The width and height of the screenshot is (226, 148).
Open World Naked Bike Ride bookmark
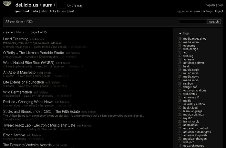[x=29, y=63]
